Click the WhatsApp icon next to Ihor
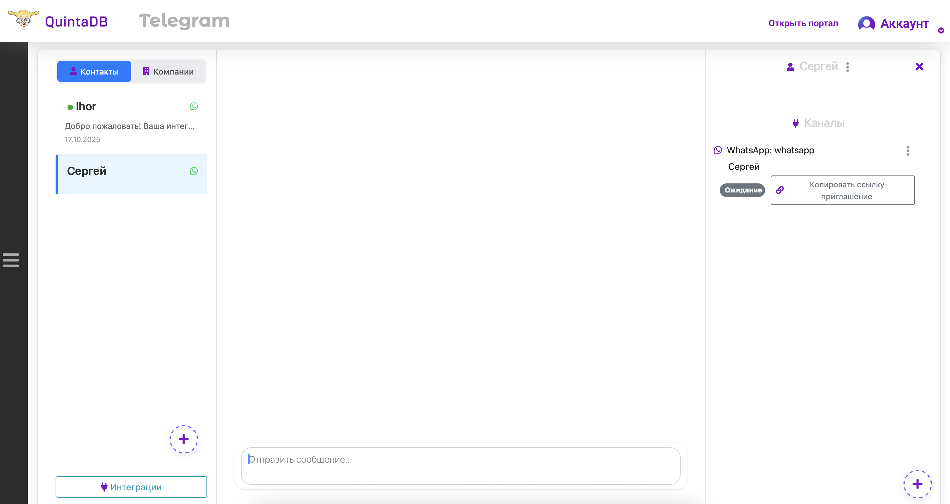This screenshot has height=504, width=950. [194, 106]
